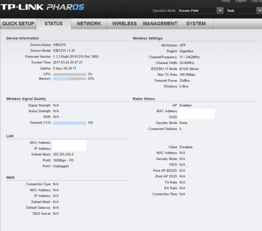Click the Channel/Frequency value 11 / 2462MHz
262x231 pixels.
(x=190, y=57)
